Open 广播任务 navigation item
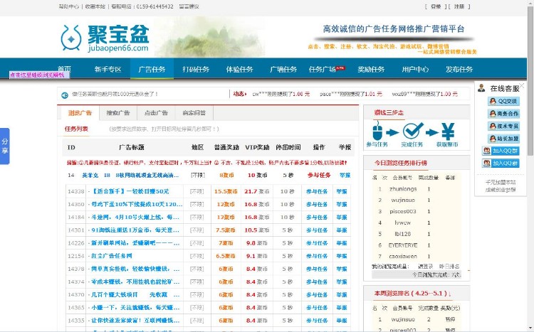The height and width of the screenshot is (332, 534). pos(283,70)
